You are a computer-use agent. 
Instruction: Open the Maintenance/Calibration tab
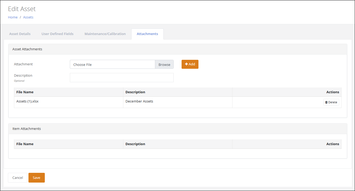(105, 34)
